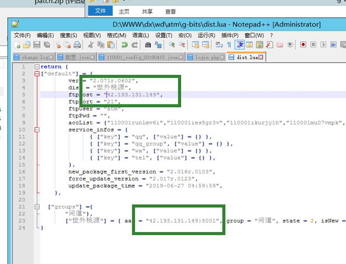Click the Zoom in magnifier icon
Image resolution: width=346 pixels, height=264 pixels.
[x=171, y=45]
